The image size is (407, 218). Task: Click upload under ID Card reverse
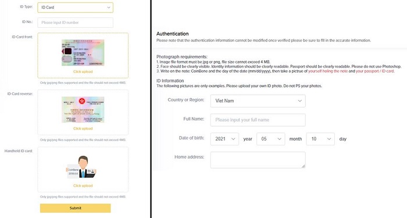click(x=83, y=128)
